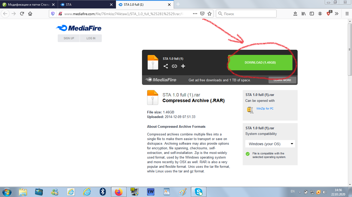The width and height of the screenshot is (352, 197).
Task: Open the MediaFire logo home link
Action: click(x=79, y=28)
